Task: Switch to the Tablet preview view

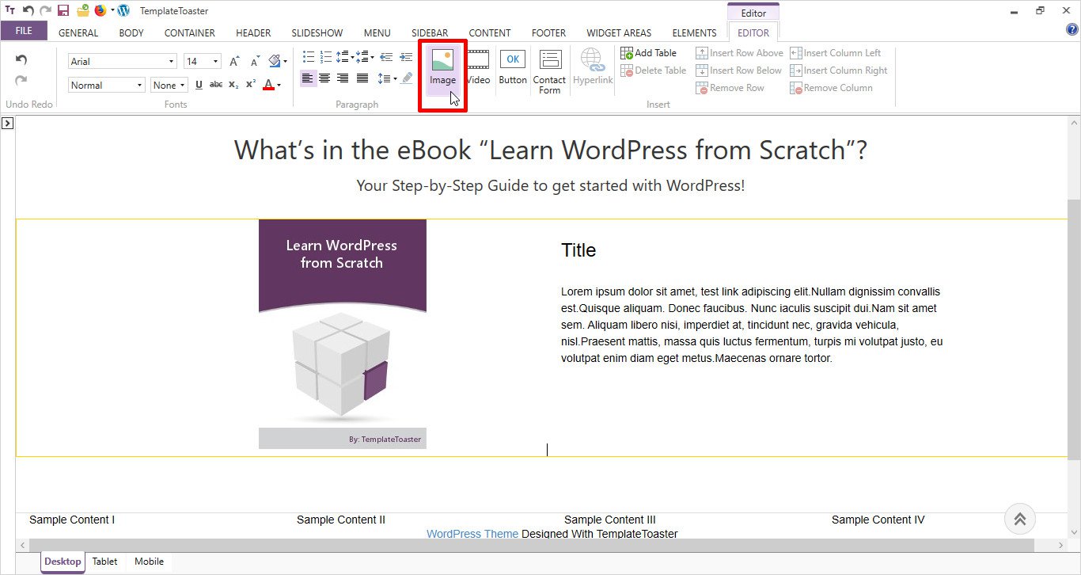Action: pyautogui.click(x=104, y=562)
